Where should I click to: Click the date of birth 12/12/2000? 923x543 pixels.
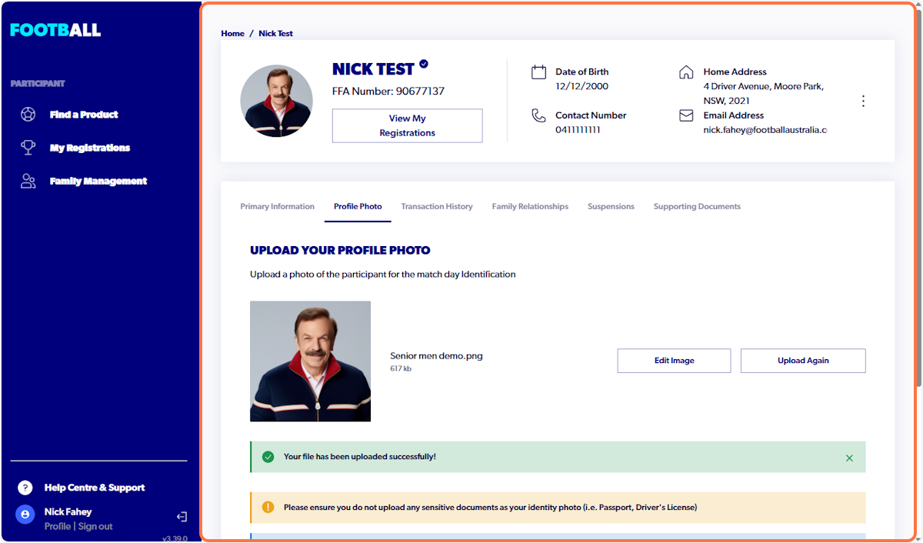tap(581, 86)
